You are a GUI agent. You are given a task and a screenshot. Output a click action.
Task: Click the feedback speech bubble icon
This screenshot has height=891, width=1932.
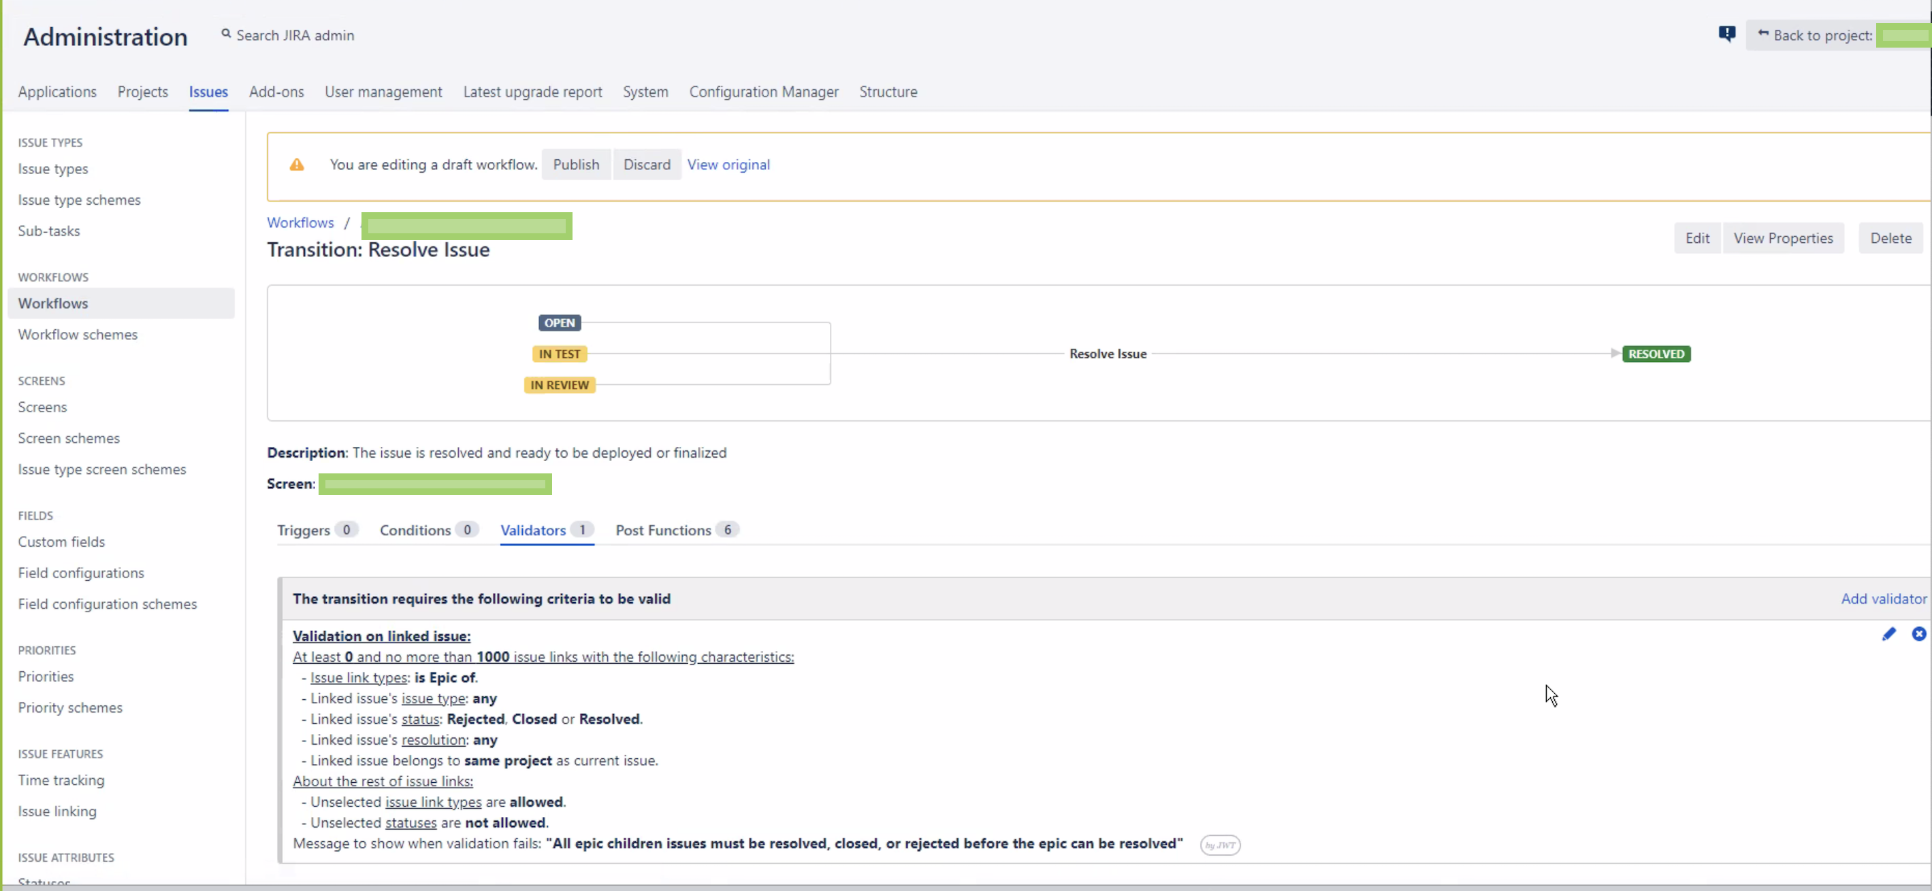[x=1726, y=34]
